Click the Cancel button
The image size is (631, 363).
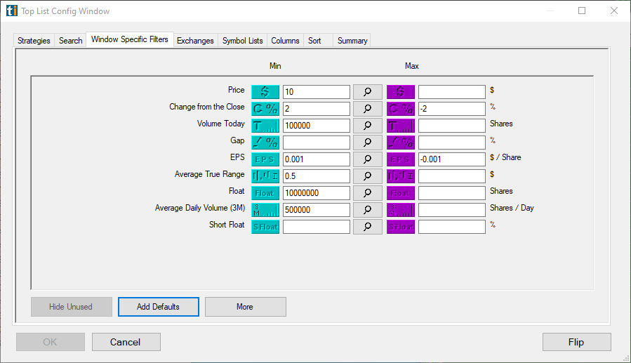[x=126, y=342]
